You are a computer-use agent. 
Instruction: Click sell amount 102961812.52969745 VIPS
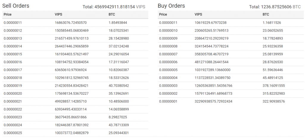pyautogui.click(x=71, y=78)
